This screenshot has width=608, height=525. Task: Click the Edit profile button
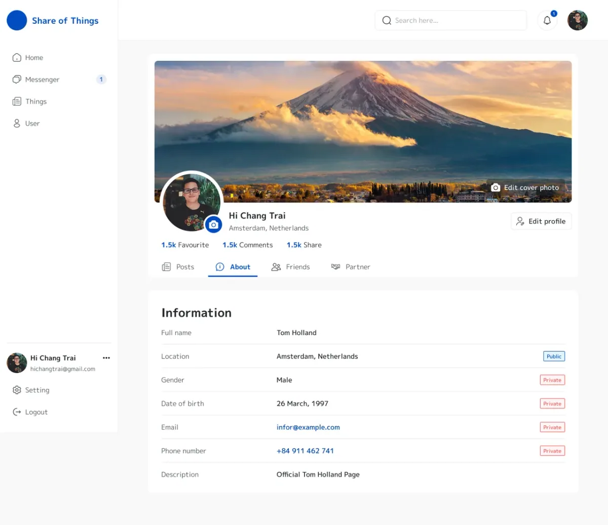(x=541, y=221)
